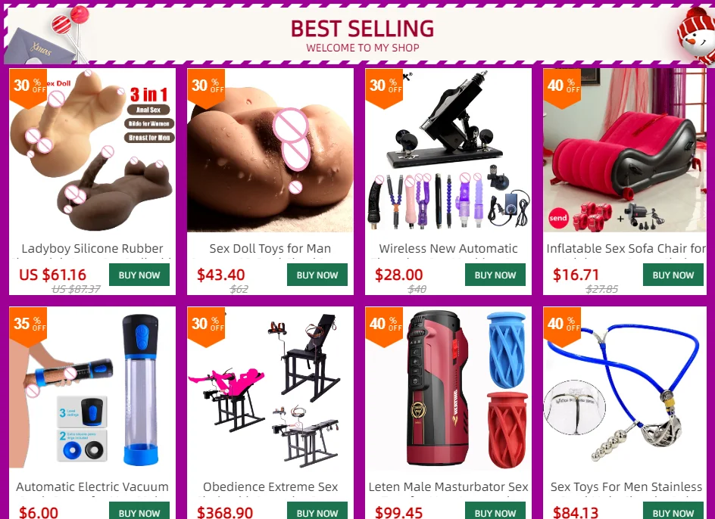Click the 40% off badge on Leten product
The width and height of the screenshot is (715, 519).
384,326
